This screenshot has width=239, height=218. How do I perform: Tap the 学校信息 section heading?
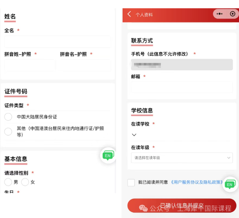tap(142, 110)
